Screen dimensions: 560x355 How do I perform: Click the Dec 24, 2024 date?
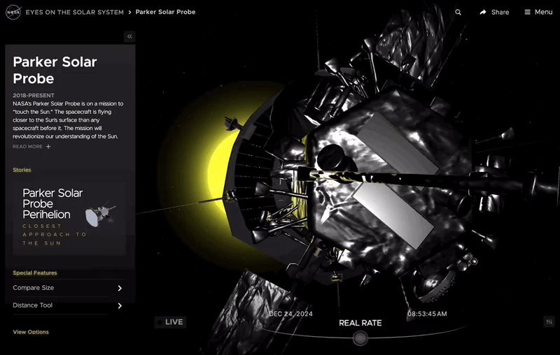pyautogui.click(x=290, y=314)
